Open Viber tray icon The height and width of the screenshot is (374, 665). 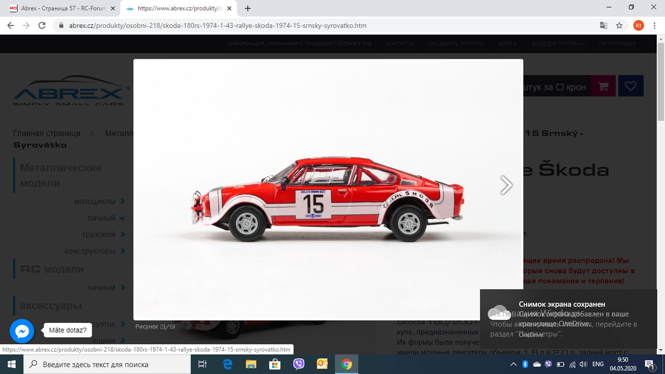pyautogui.click(x=548, y=364)
